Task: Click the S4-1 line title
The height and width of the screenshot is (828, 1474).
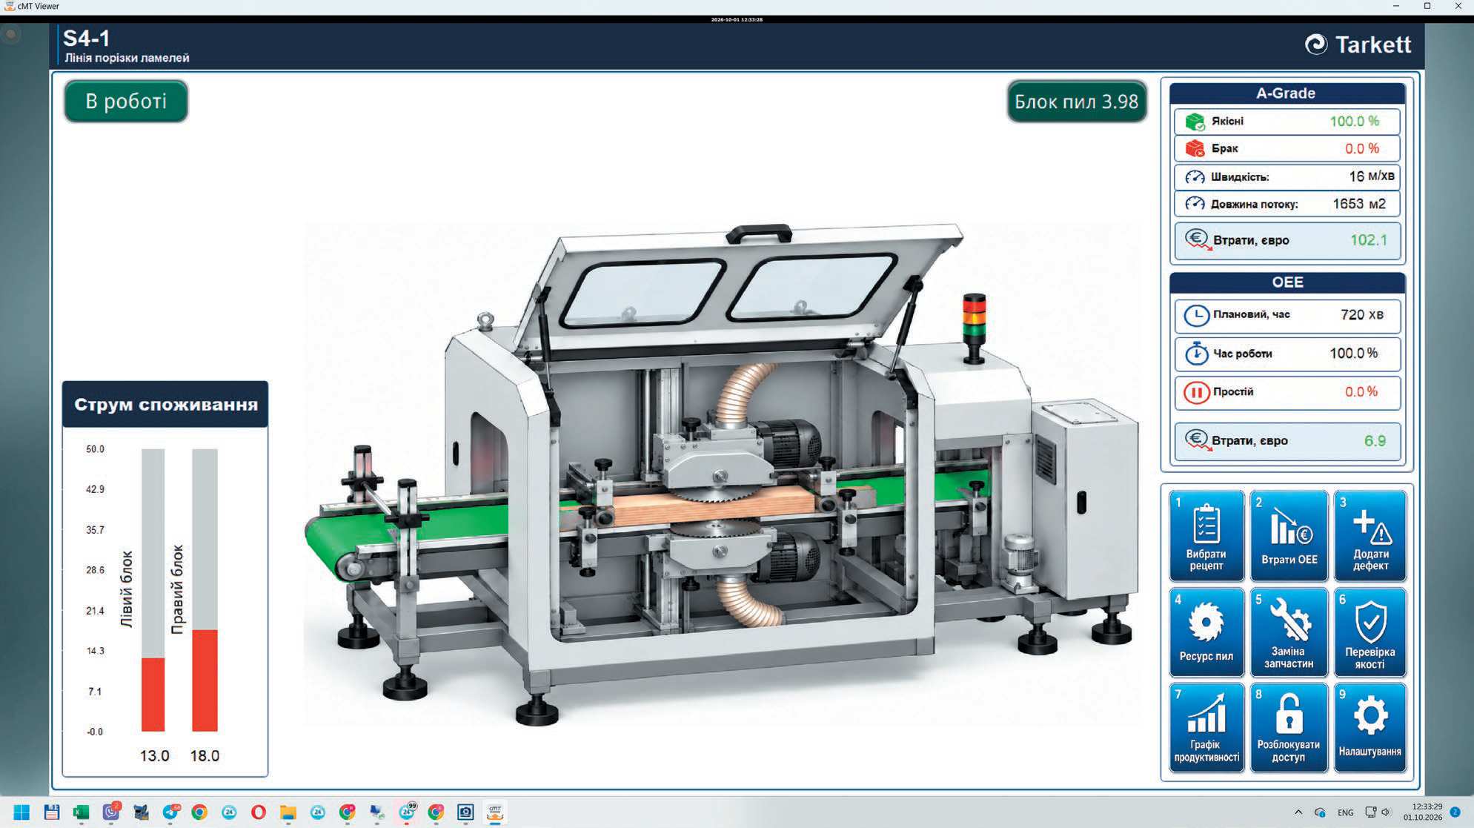Action: pyautogui.click(x=87, y=39)
